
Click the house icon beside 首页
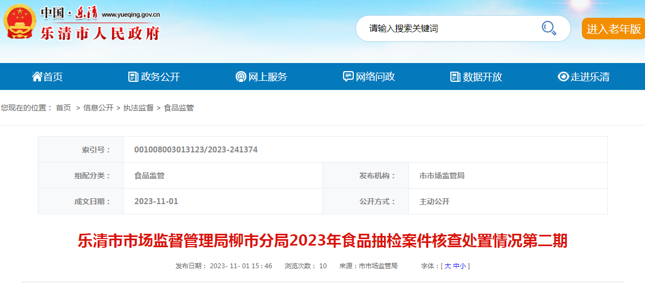point(37,77)
